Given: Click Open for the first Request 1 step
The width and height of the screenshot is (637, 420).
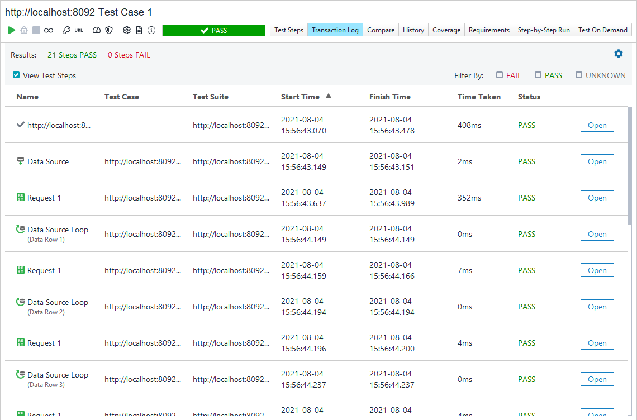Looking at the screenshot, I should (597, 197).
